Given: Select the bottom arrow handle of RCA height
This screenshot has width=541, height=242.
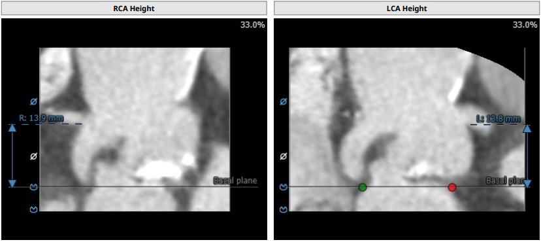Looking at the screenshot, I should click(12, 184).
